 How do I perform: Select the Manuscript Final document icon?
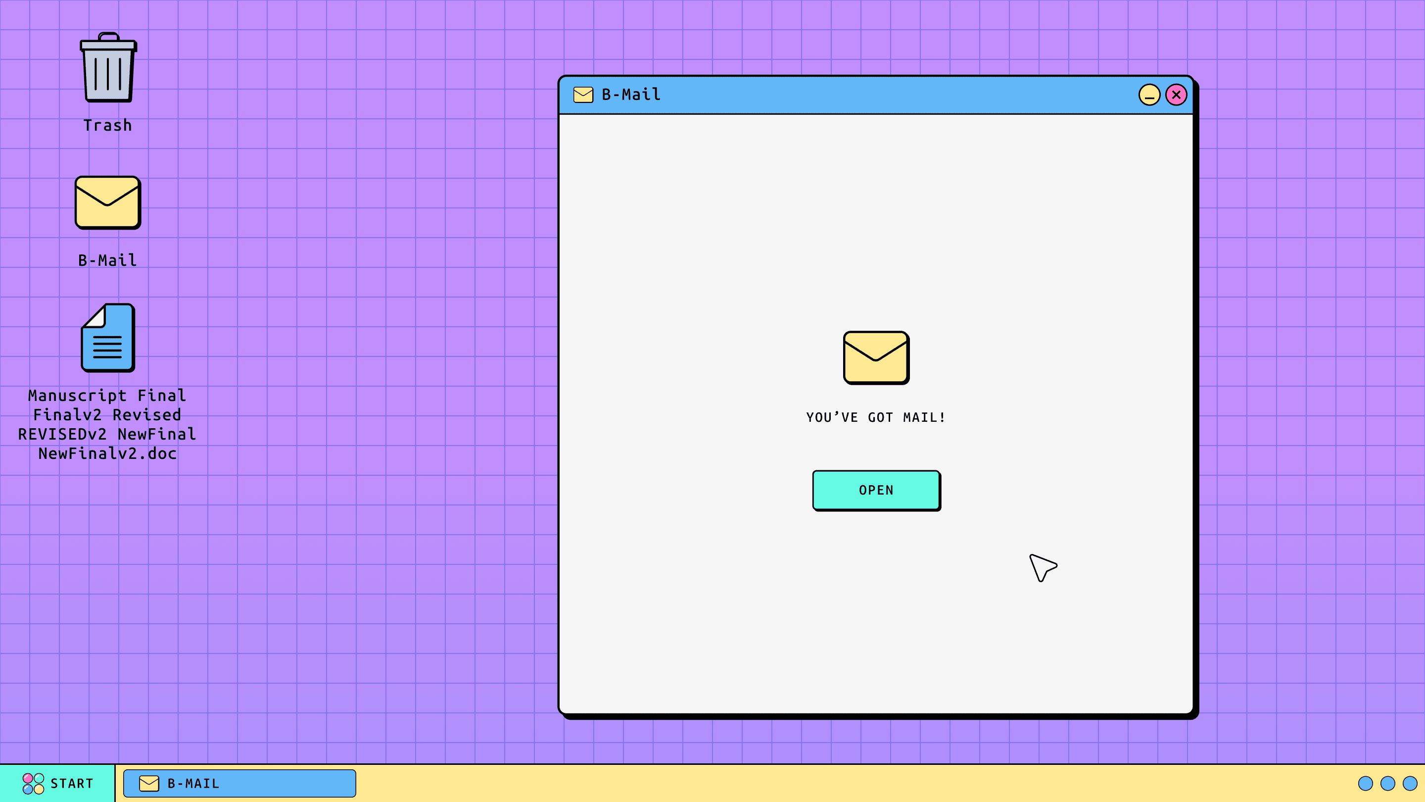pyautogui.click(x=108, y=338)
